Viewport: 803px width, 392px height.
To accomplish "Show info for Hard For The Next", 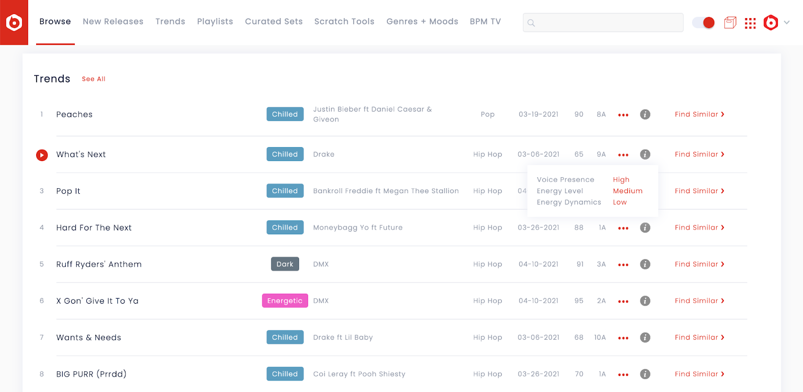I will (x=645, y=228).
